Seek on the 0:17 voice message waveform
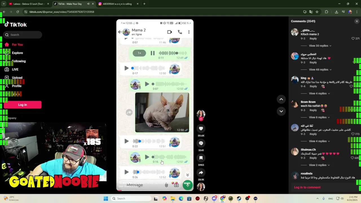This screenshot has height=203, width=361. pyautogui.click(x=148, y=68)
